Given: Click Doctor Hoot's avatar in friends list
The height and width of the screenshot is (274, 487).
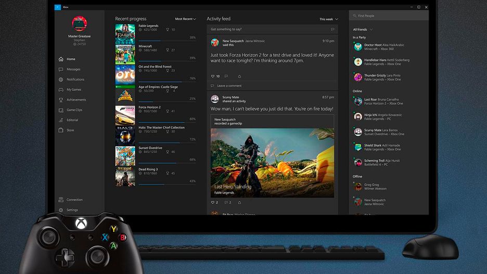Looking at the screenshot, I should point(358,47).
